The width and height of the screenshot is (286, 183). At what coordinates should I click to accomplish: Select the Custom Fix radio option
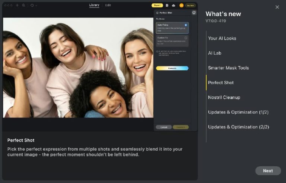coord(186,38)
